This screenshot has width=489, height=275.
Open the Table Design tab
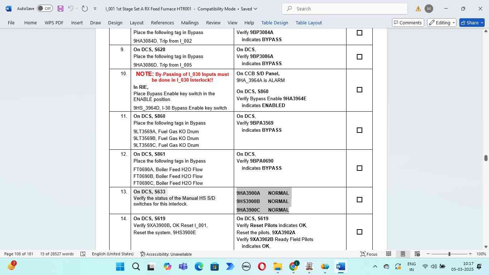(275, 23)
